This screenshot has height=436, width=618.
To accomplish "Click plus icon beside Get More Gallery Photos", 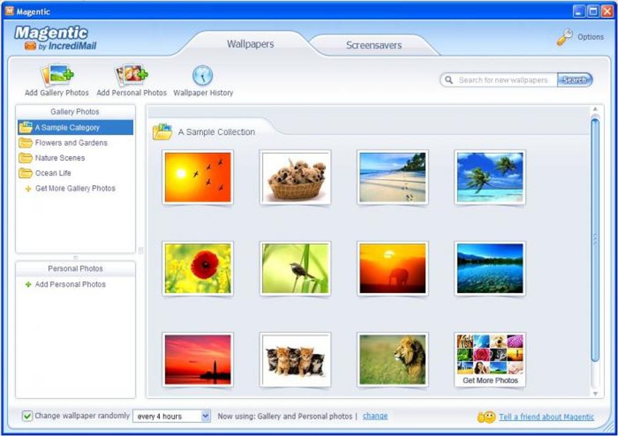I will click(x=28, y=189).
